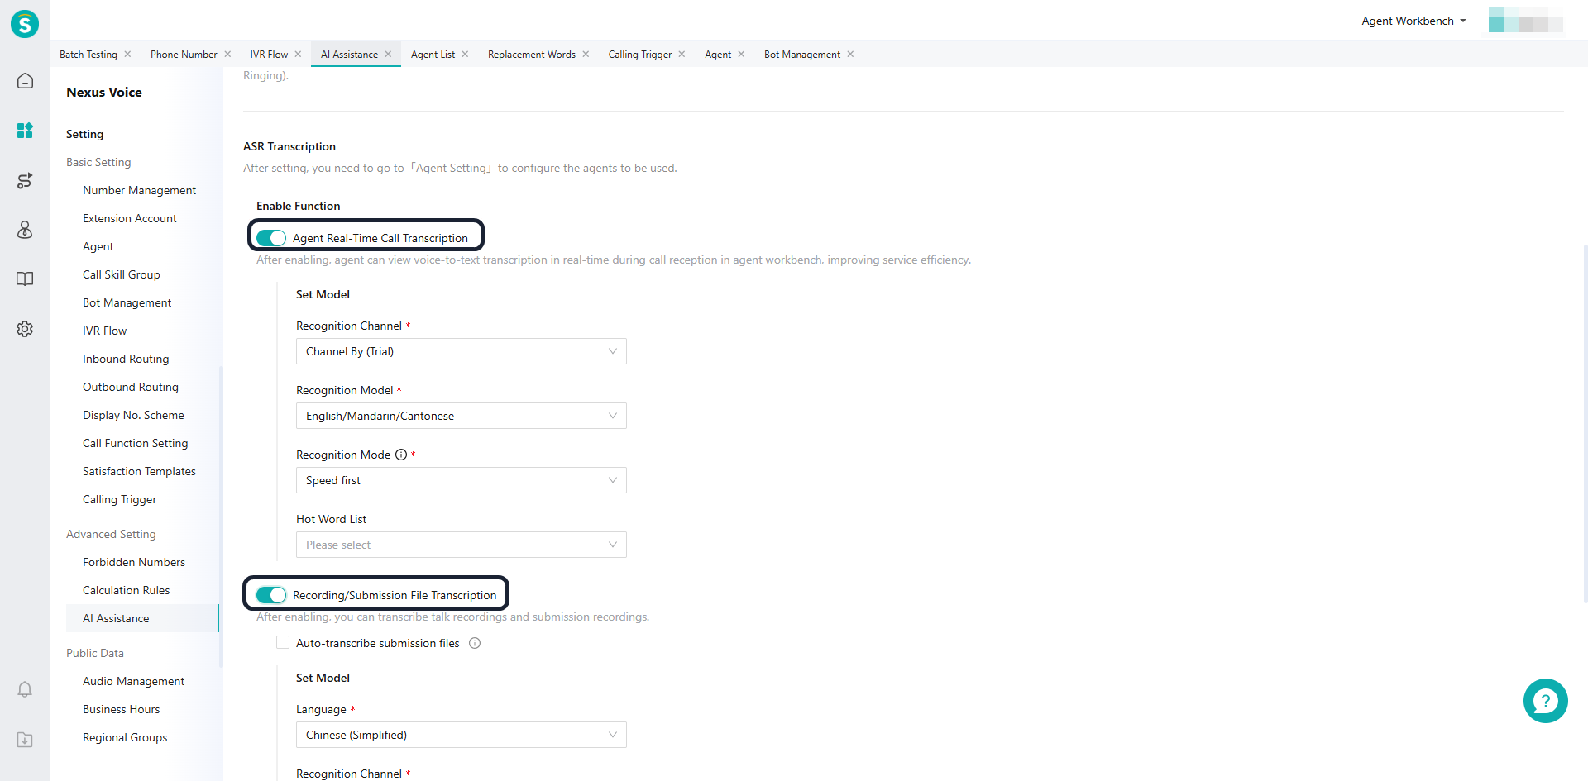1588x781 pixels.
Task: Open Regional Groups in sidebar
Action: [x=125, y=737]
